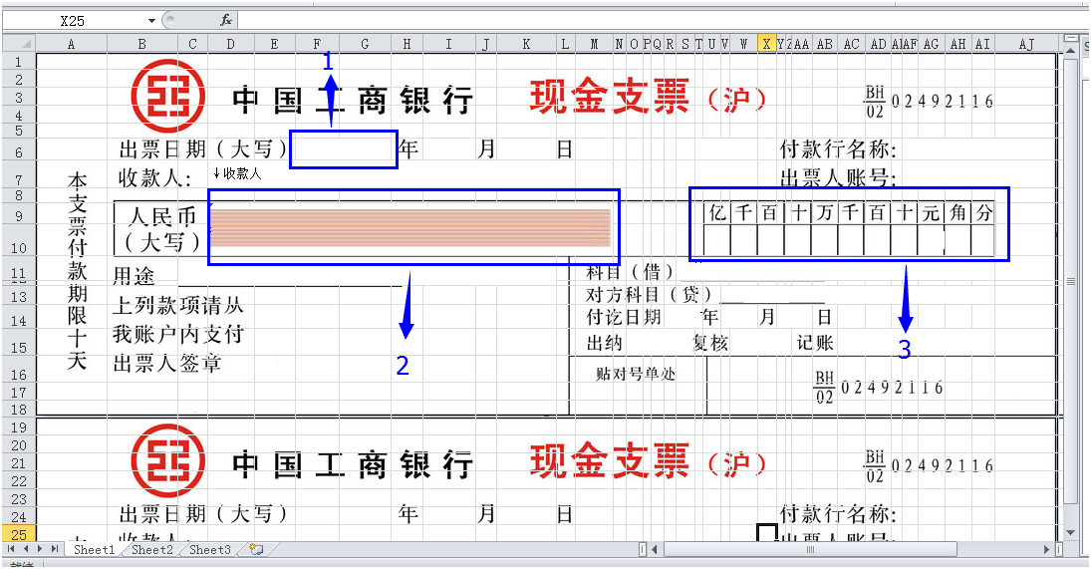
Task: Select column D header
Action: 230,44
